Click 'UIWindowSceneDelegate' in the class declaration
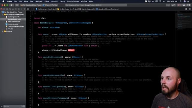Screen dimensions: 192x108 click(80, 23)
